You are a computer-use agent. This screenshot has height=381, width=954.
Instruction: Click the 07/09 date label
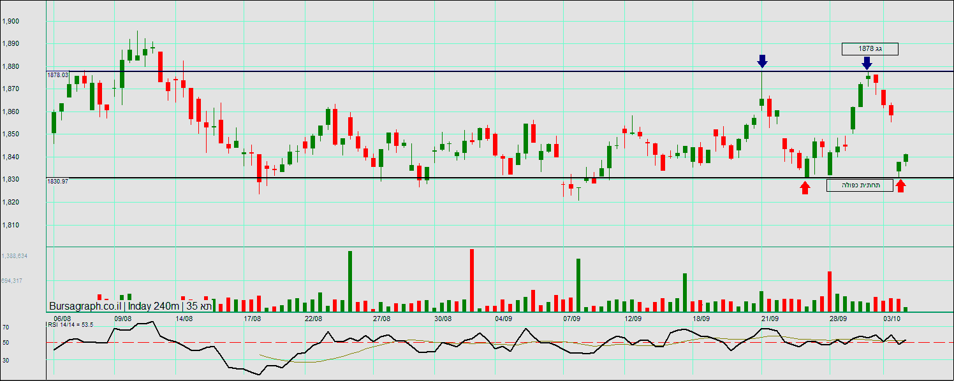(572, 318)
